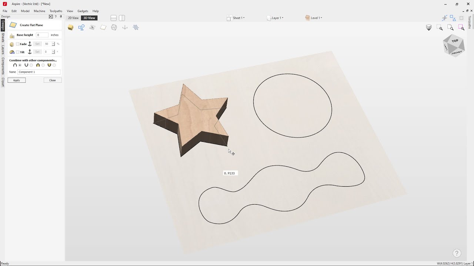Click the Design panel command prompt icon
Screen dimensions: 474x266
(51, 17)
